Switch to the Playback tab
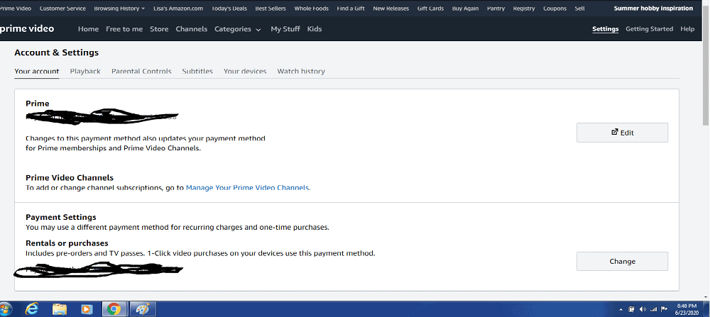The height and width of the screenshot is (317, 710). pyautogui.click(x=85, y=72)
